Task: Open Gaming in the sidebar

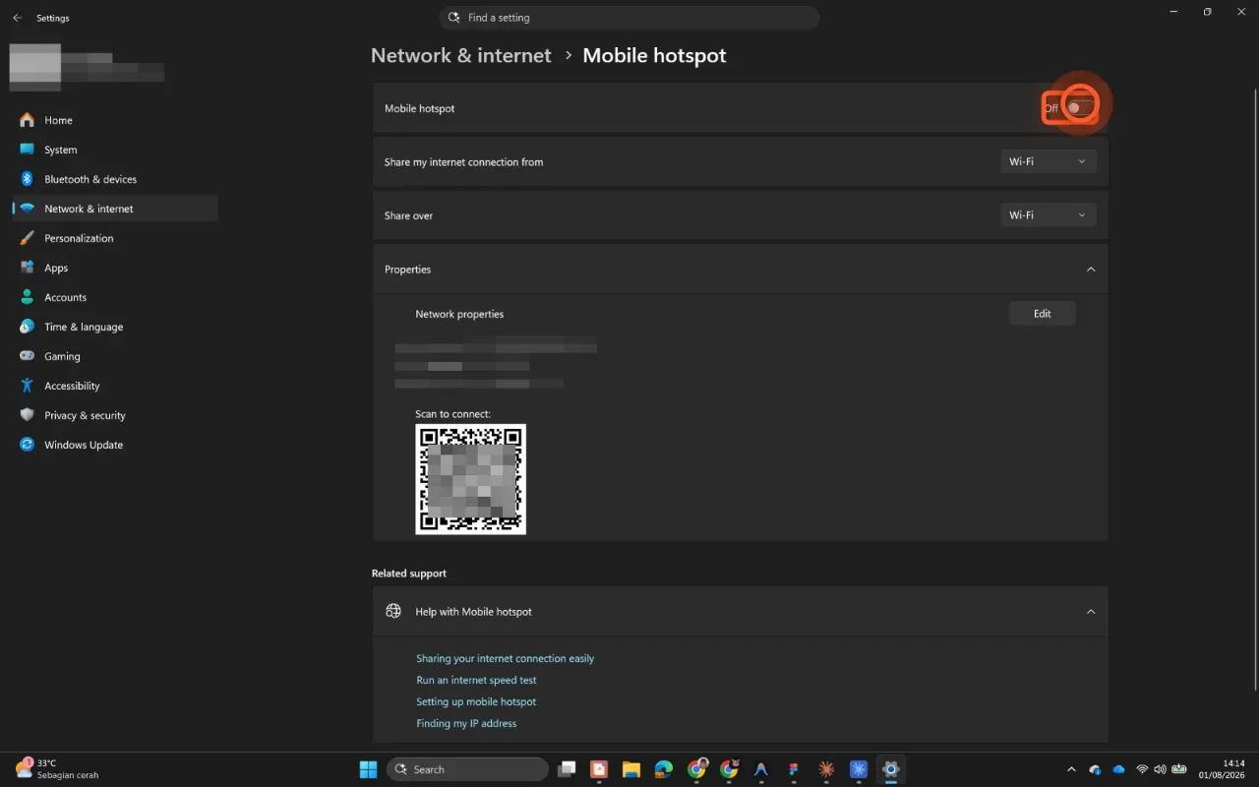Action: (x=115, y=356)
